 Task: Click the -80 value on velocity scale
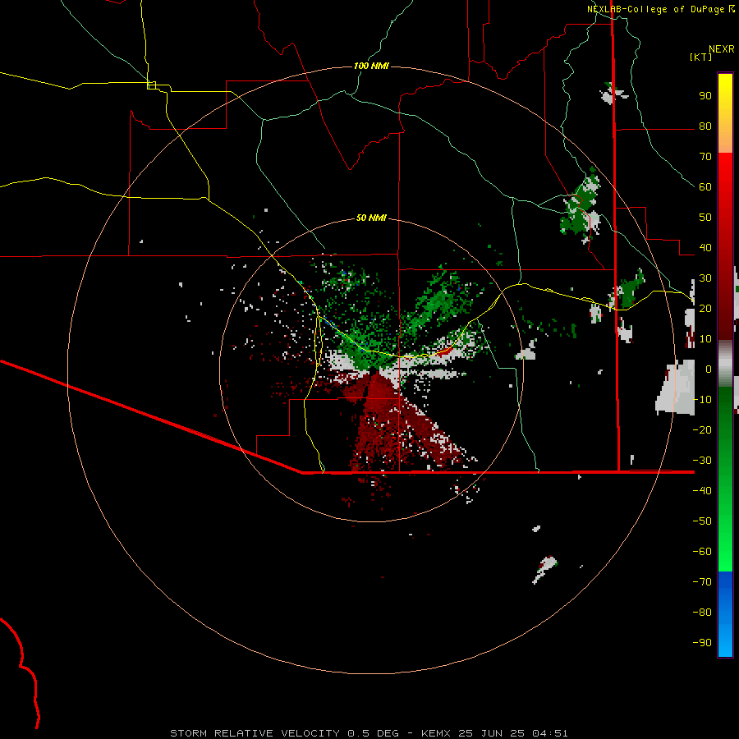(702, 613)
